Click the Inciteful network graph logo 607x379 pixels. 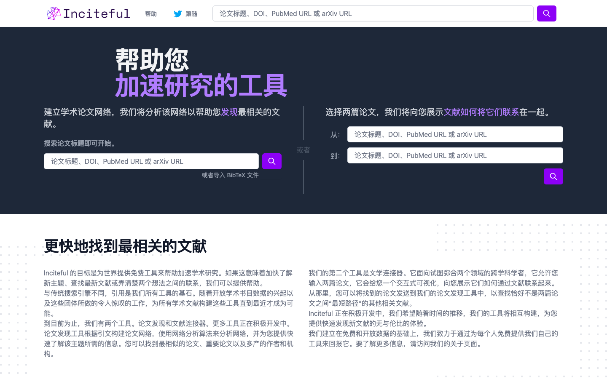coord(54,13)
